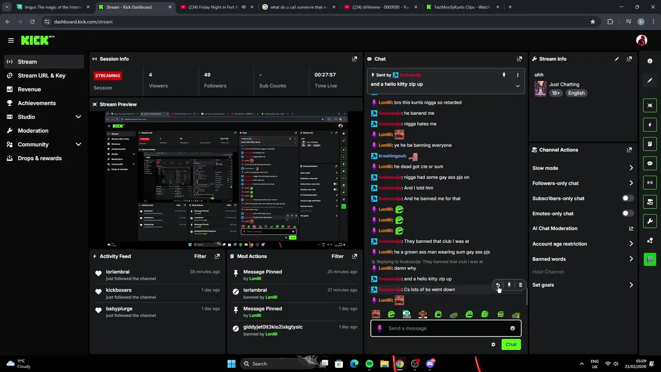Reply to the hovered chat message
This screenshot has height=372, width=661.
pos(498,285)
